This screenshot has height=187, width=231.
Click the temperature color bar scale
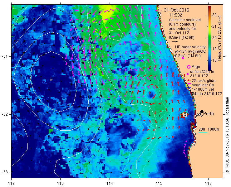[209, 38]
